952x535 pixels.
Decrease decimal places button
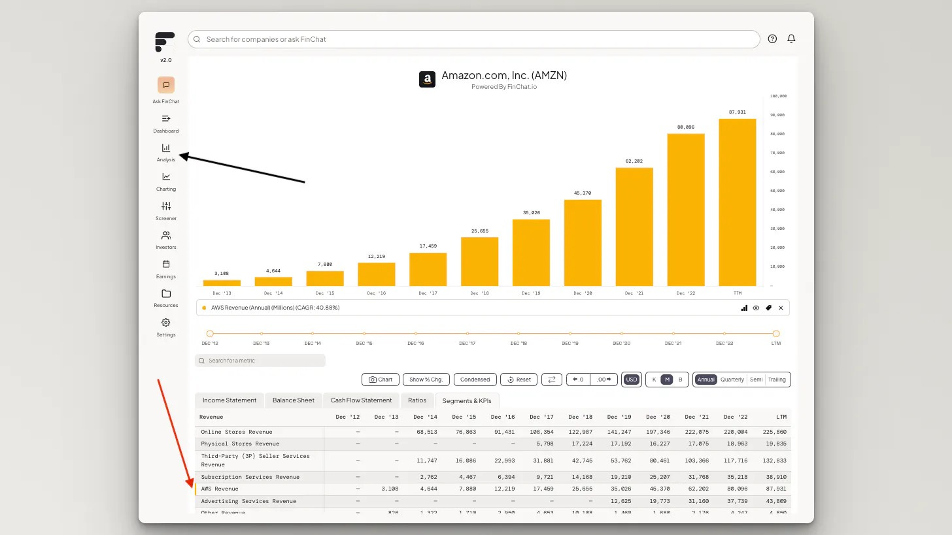click(578, 380)
